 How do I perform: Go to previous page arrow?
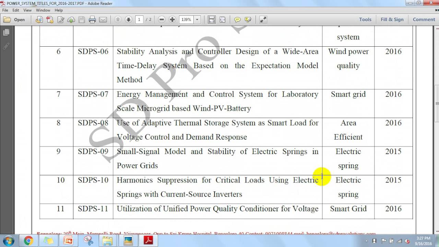point(118,20)
